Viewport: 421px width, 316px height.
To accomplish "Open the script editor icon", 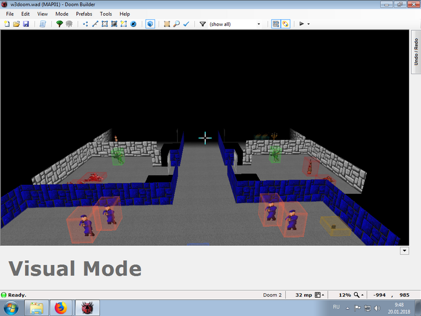I will tap(43, 24).
